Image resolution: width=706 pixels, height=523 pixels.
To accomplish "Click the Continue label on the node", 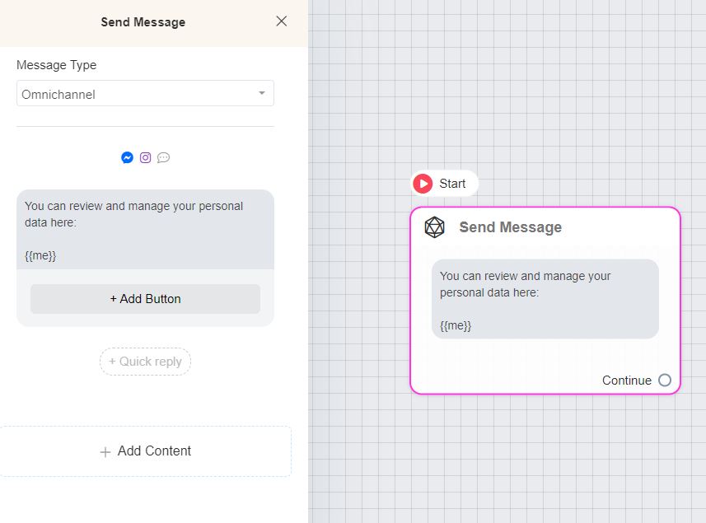I will pyautogui.click(x=626, y=381).
